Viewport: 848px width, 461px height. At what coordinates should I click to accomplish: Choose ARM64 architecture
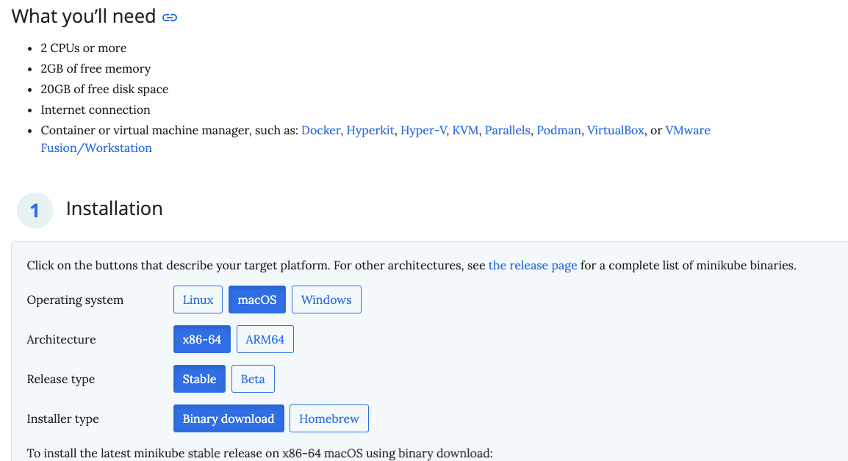pyautogui.click(x=265, y=339)
